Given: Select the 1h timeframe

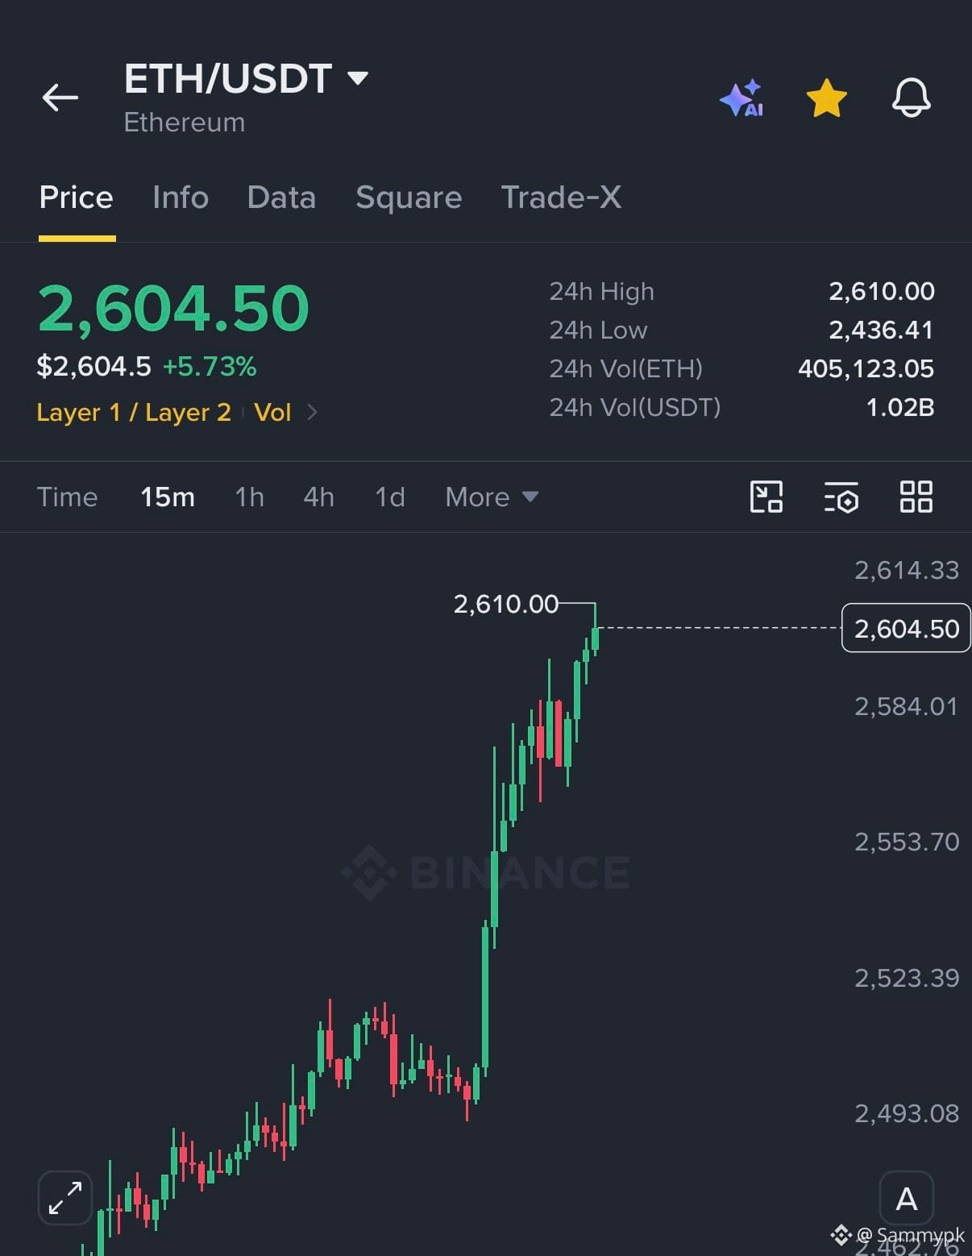Looking at the screenshot, I should click(249, 497).
